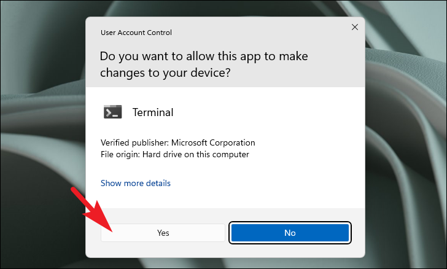This screenshot has width=447, height=269.
Task: Choose No to deny the app
Action: [290, 233]
